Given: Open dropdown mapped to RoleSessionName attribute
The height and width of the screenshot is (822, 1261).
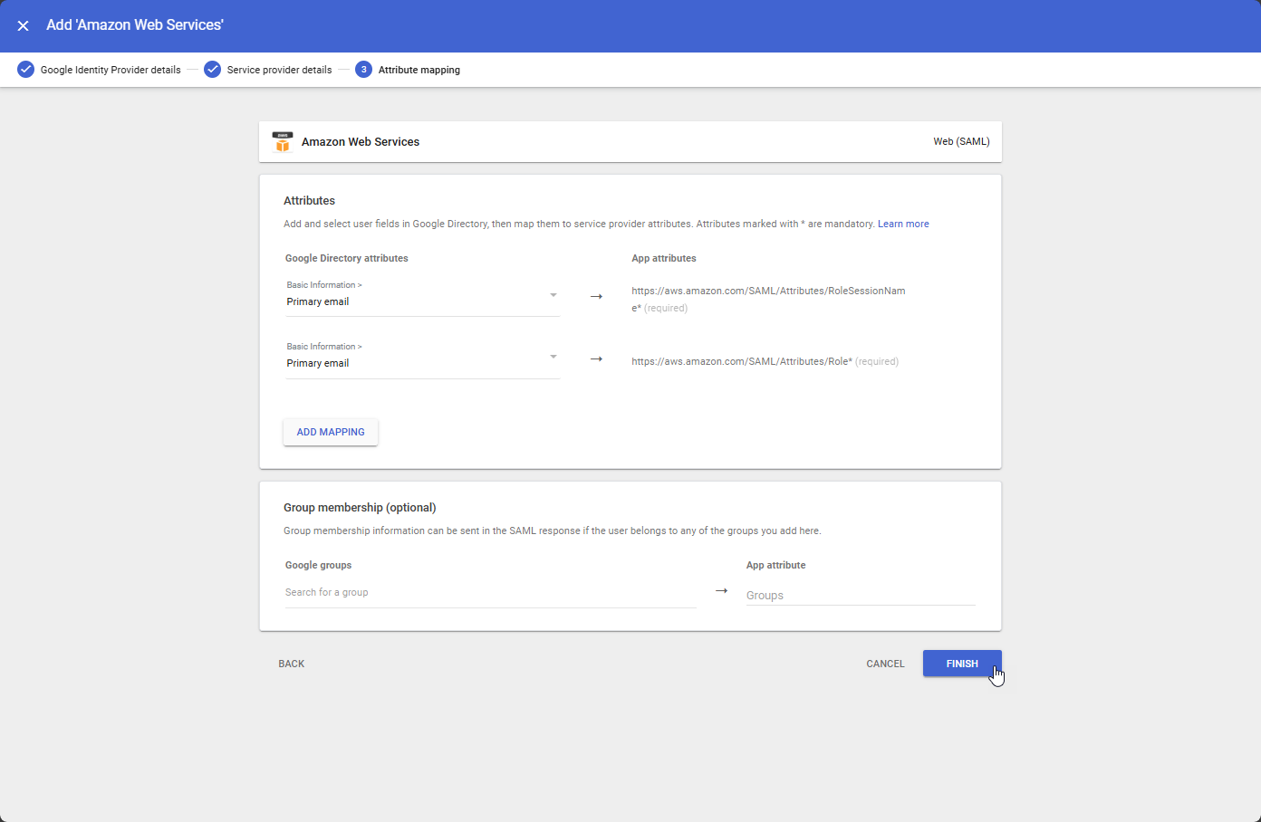Looking at the screenshot, I should coord(423,296).
